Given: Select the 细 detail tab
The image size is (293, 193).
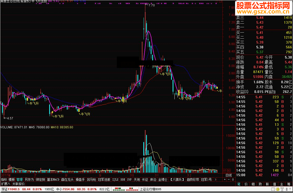Looking at the screenshot, I should pos(253,184).
